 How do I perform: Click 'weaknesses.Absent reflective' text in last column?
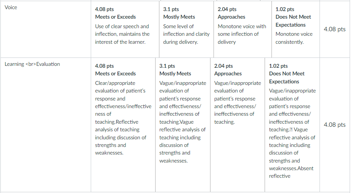291,172
